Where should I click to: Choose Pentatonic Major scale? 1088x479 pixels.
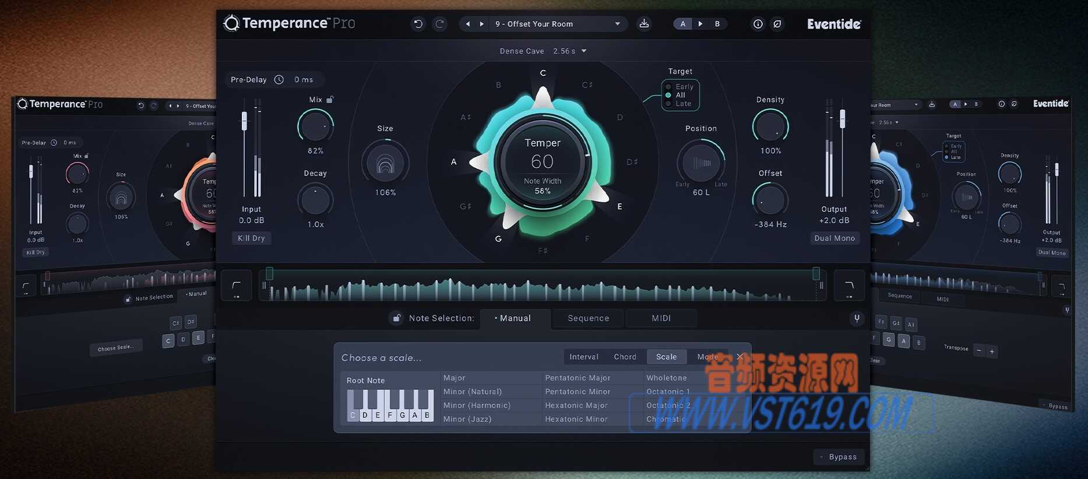click(x=592, y=378)
